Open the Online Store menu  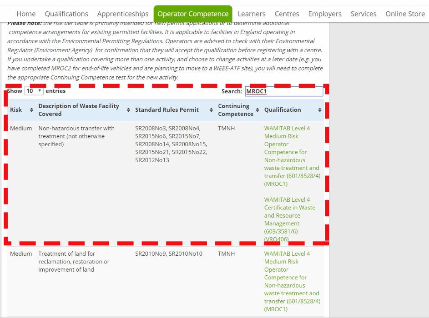click(405, 14)
